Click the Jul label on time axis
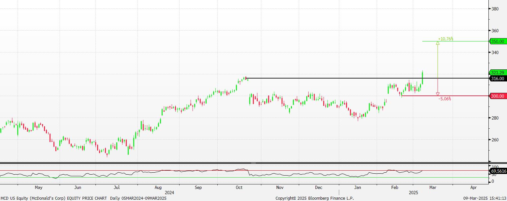Screen dimensions: 507x201 117,188
